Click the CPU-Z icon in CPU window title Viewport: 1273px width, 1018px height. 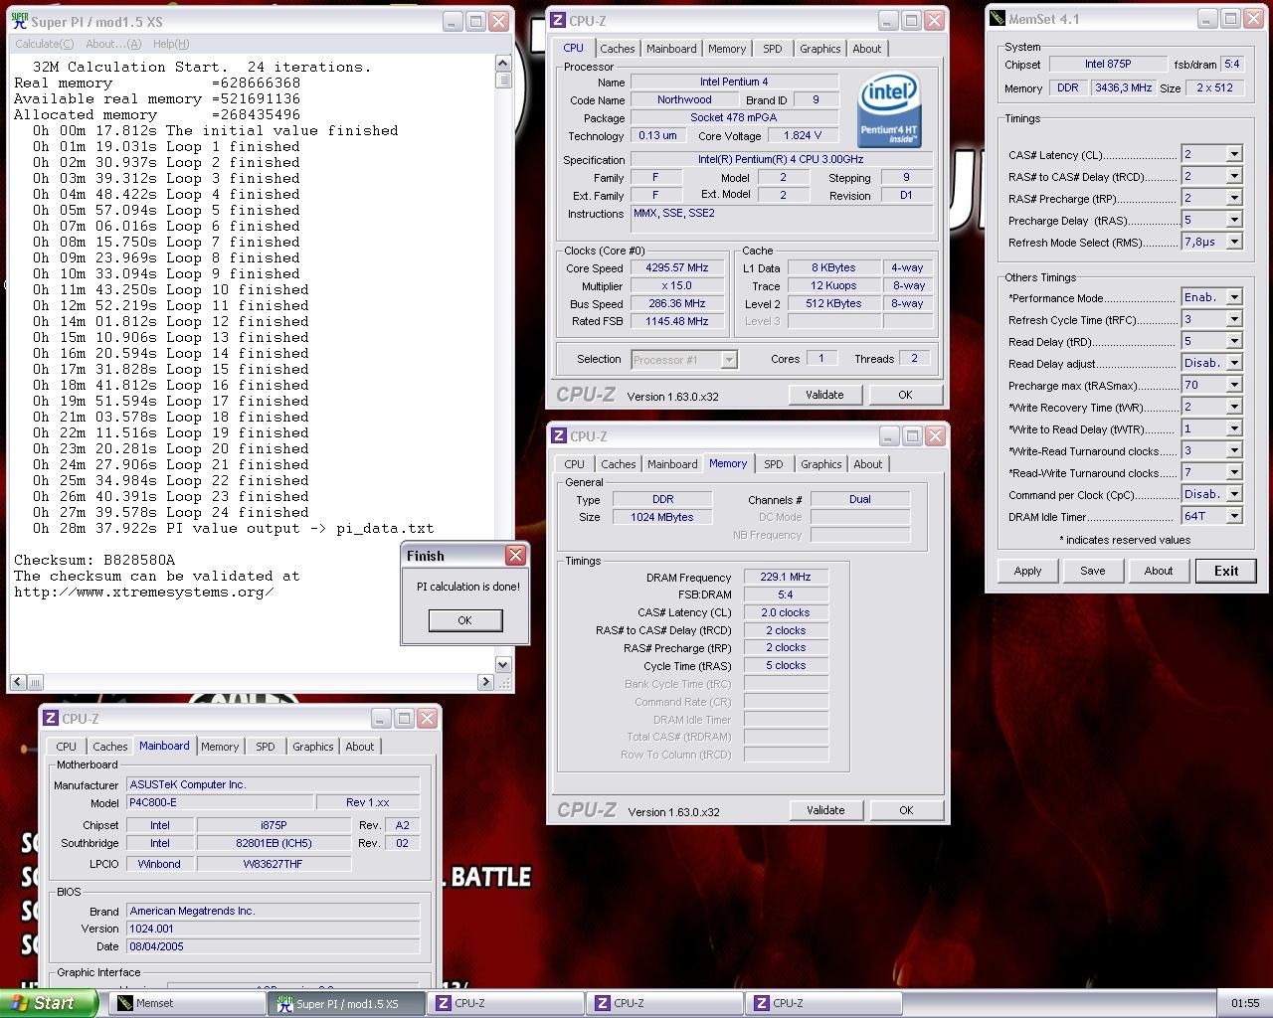point(558,20)
